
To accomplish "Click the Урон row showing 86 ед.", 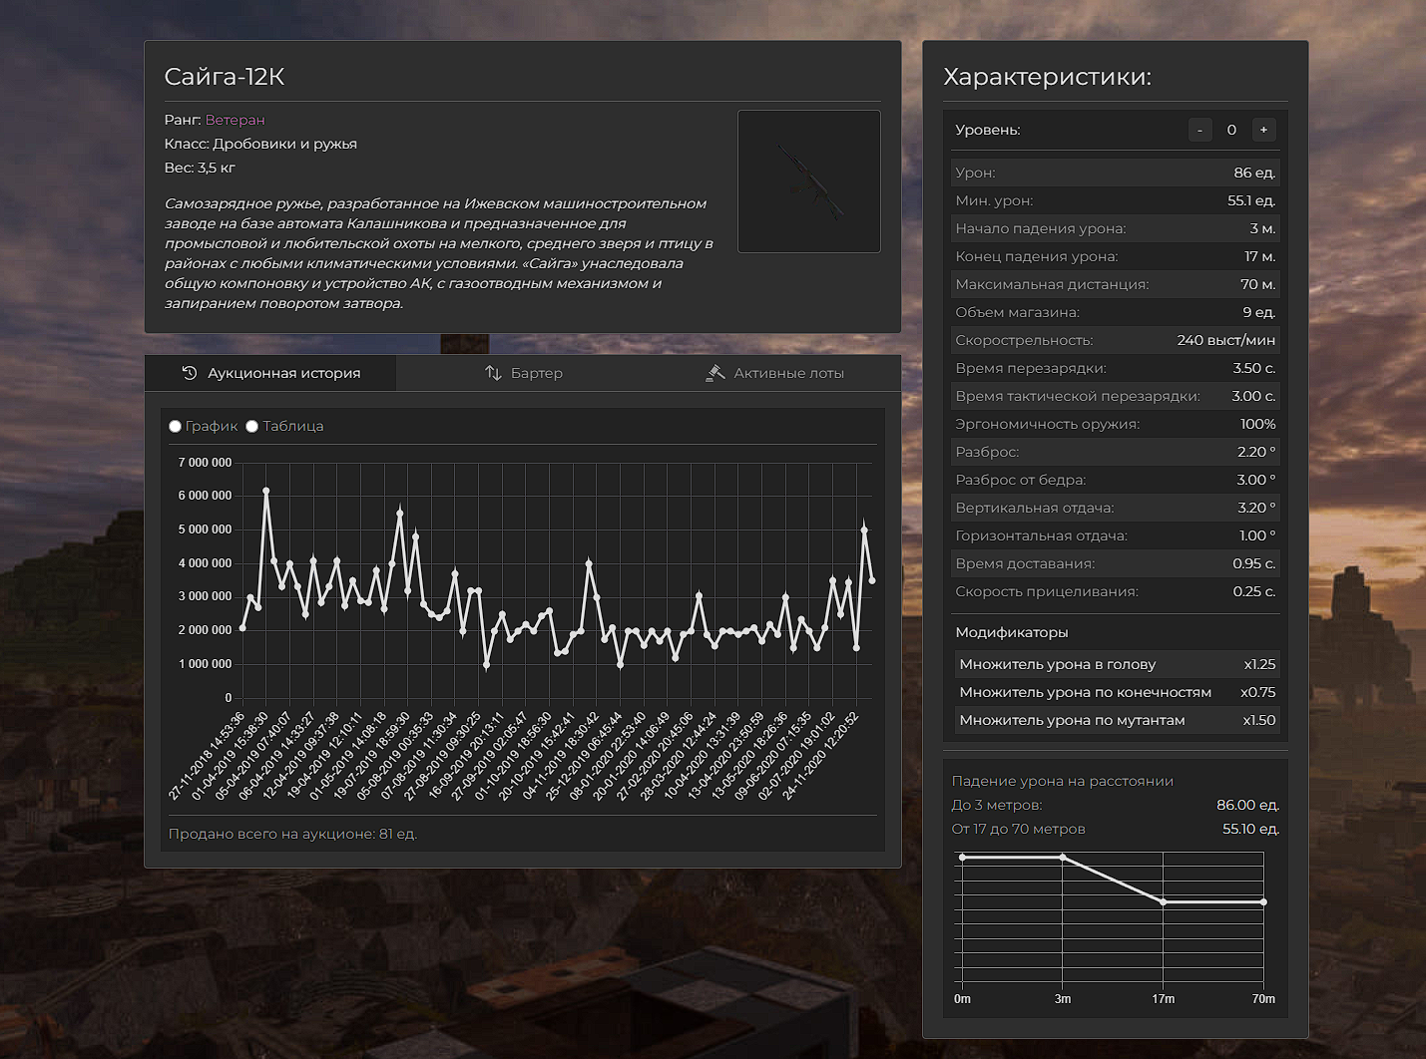I will click(x=1116, y=173).
